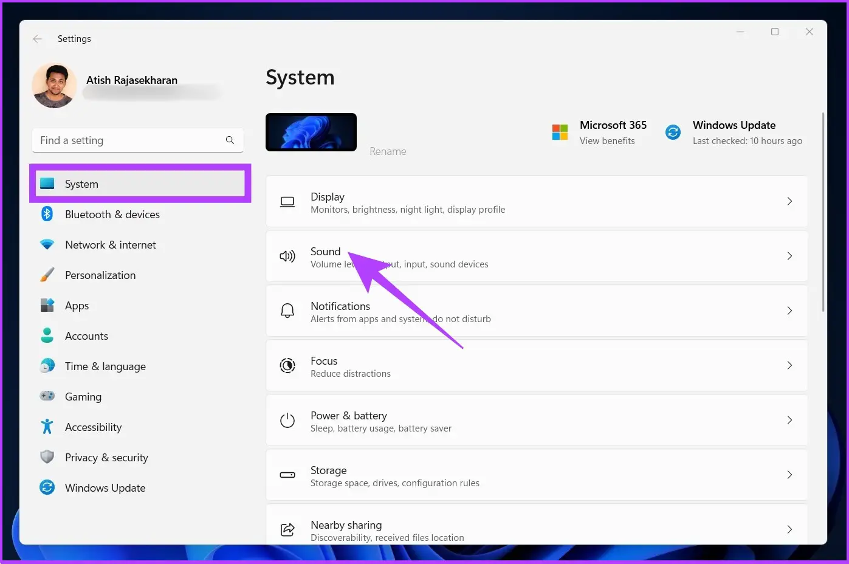
Task: Click the Rename link under the device
Action: (x=388, y=151)
